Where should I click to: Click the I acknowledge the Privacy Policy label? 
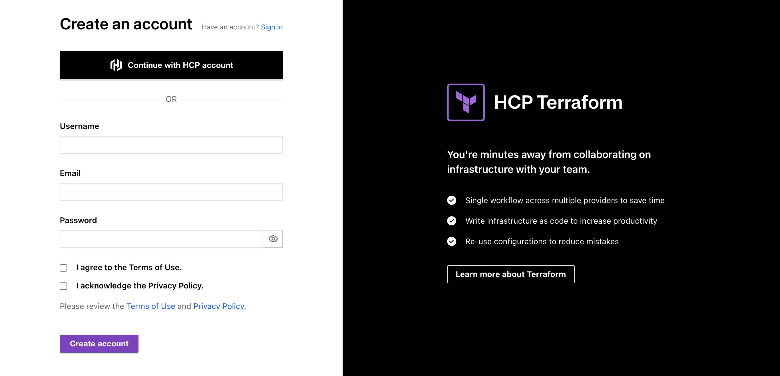[x=140, y=286]
